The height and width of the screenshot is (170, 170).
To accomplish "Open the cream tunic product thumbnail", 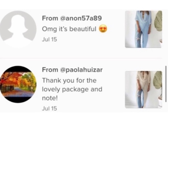I will tap(143, 89).
